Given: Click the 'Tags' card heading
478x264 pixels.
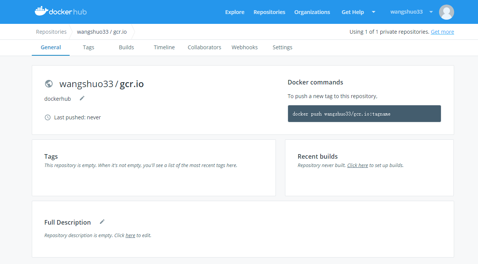Looking at the screenshot, I should tap(51, 156).
